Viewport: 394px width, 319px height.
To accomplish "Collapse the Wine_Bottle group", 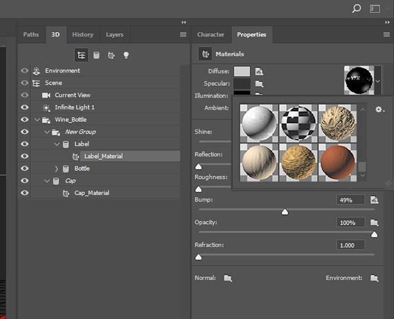I will point(37,120).
